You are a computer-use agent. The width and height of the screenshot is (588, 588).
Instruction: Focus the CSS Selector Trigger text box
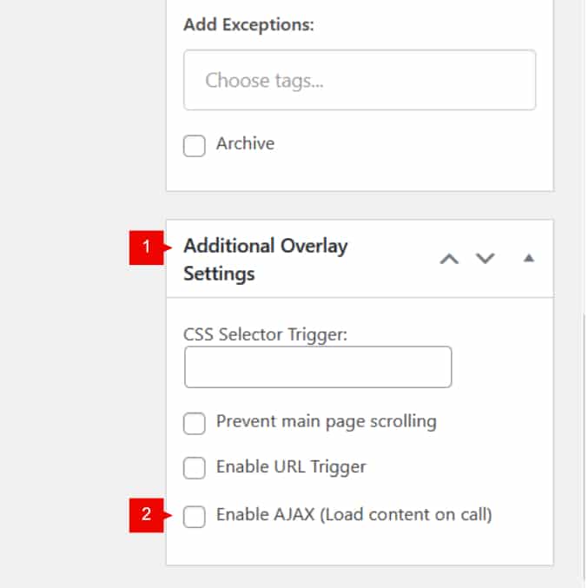point(318,367)
